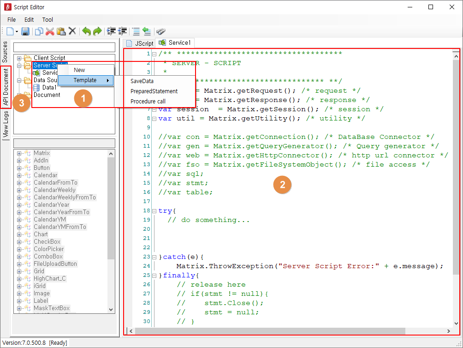Viewport: 463px width, 348px height.
Task: Select the Client Script tree item
Action: [49, 58]
